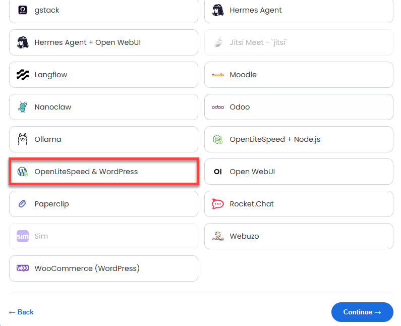This screenshot has height=326, width=401.
Task: Choose the Moodle application card
Action: (x=299, y=75)
